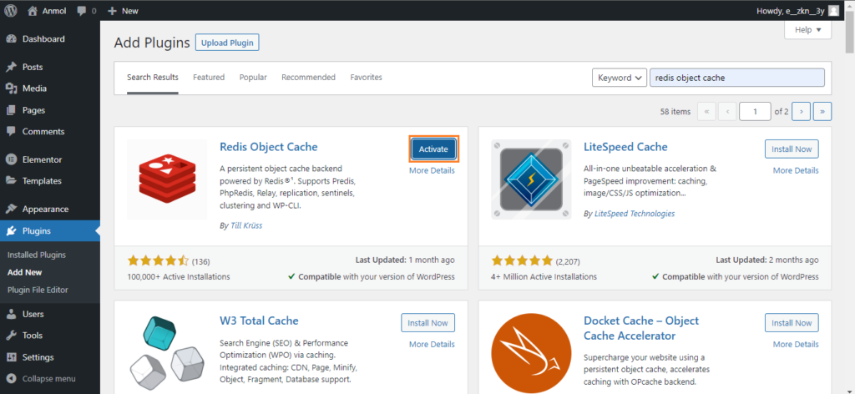855x394 pixels.
Task: Click the New plus icon in admin bar
Action: pos(113,11)
